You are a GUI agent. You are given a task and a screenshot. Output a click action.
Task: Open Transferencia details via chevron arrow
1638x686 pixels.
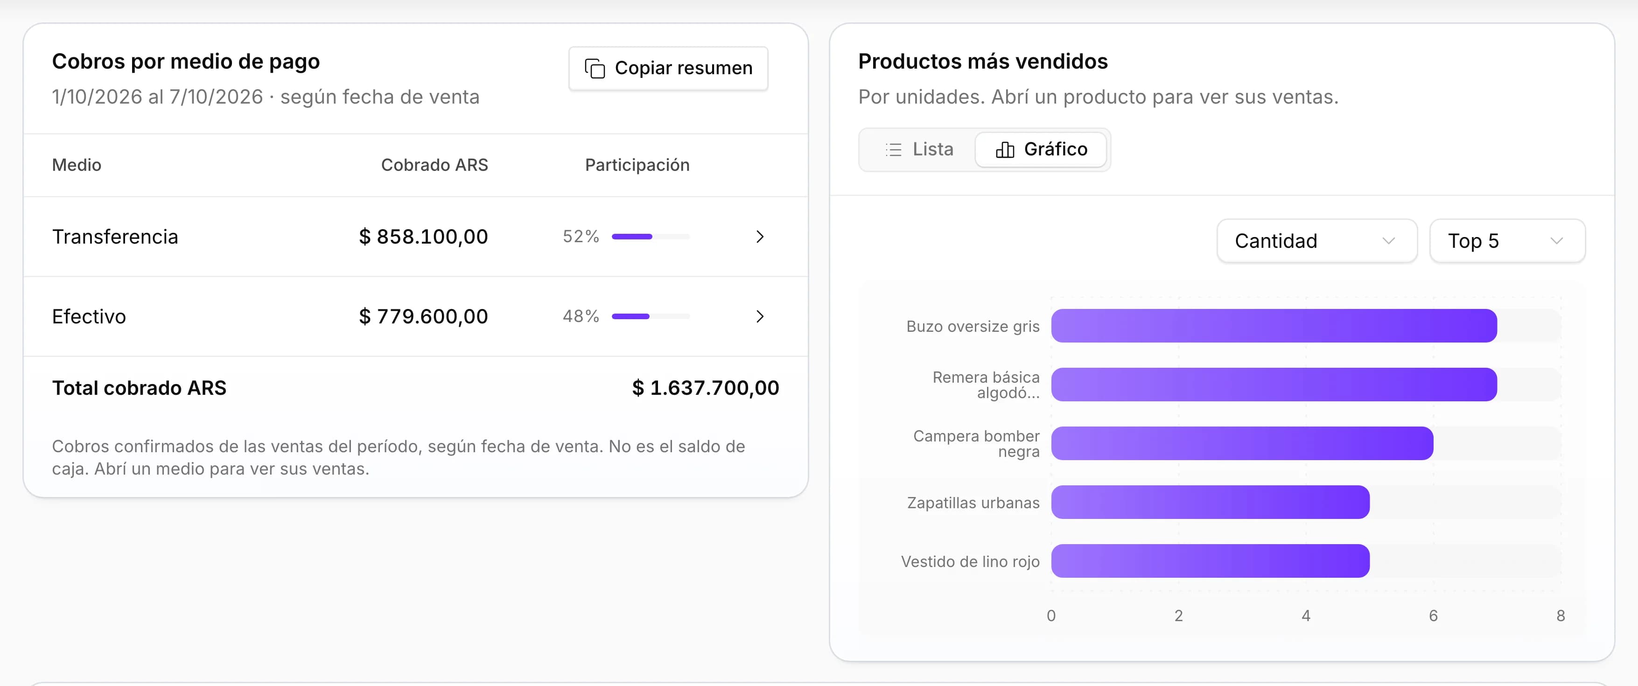point(760,237)
